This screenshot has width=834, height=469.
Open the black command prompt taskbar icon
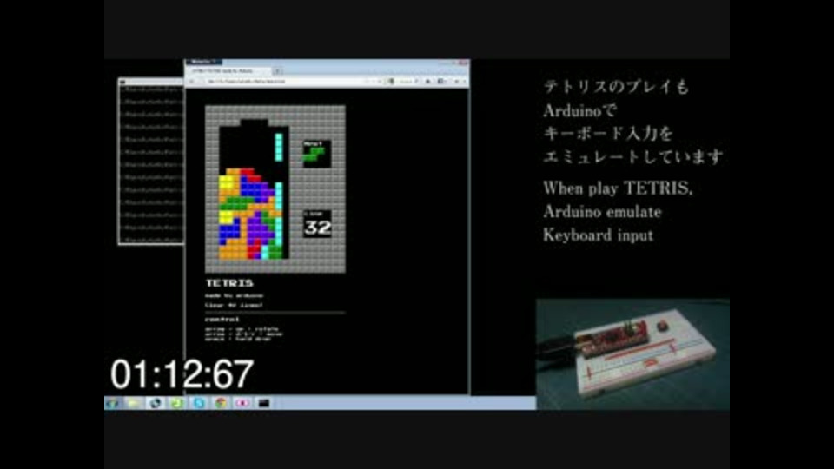(264, 403)
